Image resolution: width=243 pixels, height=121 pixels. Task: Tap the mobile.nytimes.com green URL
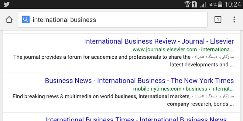(x=183, y=89)
